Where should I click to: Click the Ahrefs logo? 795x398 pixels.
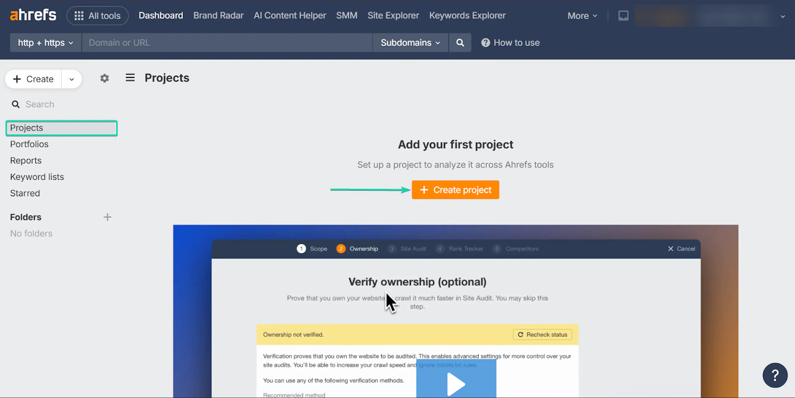click(33, 15)
